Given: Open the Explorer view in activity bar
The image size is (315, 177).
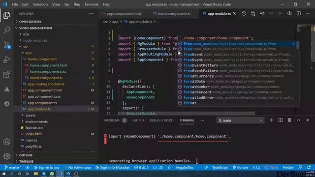Looking at the screenshot, I should [6, 15].
